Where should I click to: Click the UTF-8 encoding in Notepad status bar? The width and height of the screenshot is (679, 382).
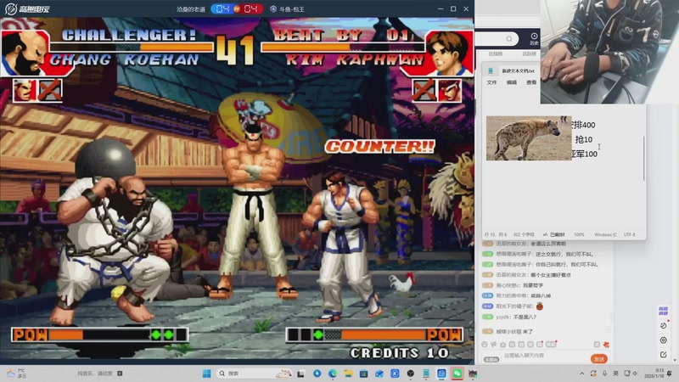pos(629,235)
